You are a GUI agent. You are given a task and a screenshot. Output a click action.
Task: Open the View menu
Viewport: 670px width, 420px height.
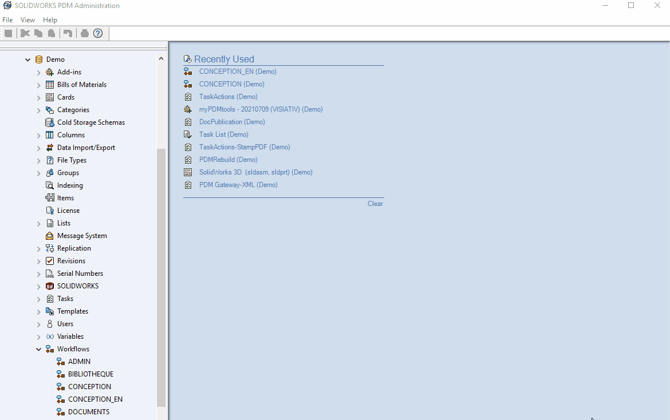tap(27, 20)
